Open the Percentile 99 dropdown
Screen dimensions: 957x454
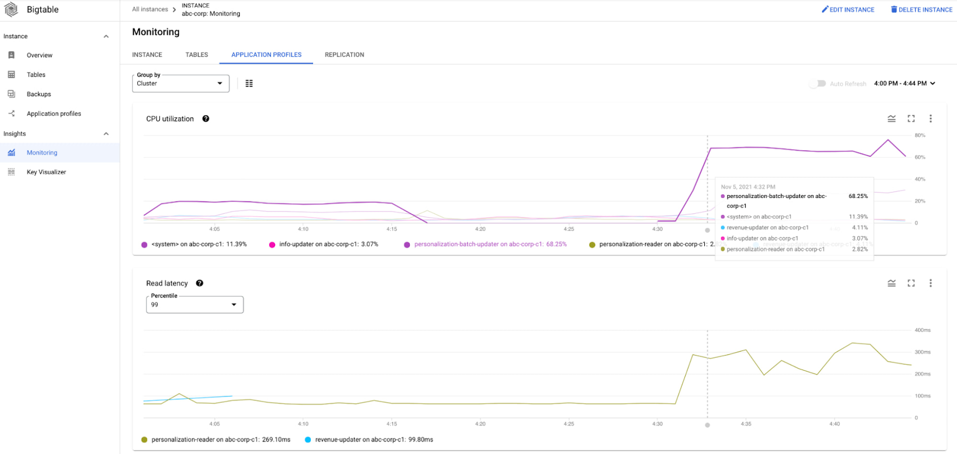pyautogui.click(x=195, y=304)
